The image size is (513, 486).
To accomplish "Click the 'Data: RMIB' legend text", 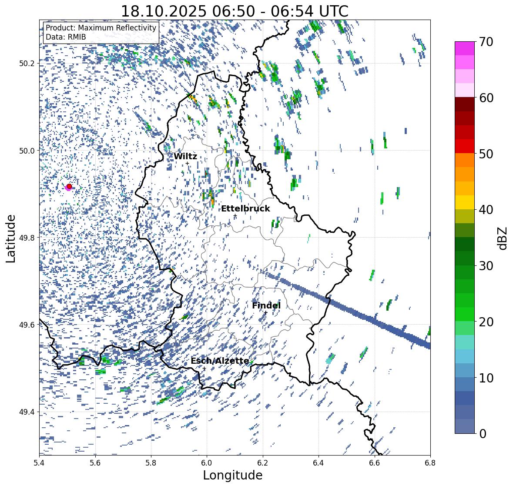I will click(66, 37).
